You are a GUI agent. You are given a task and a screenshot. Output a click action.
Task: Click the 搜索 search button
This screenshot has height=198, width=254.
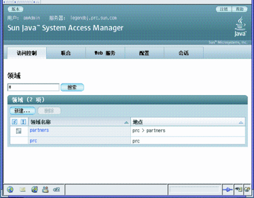(x=72, y=87)
